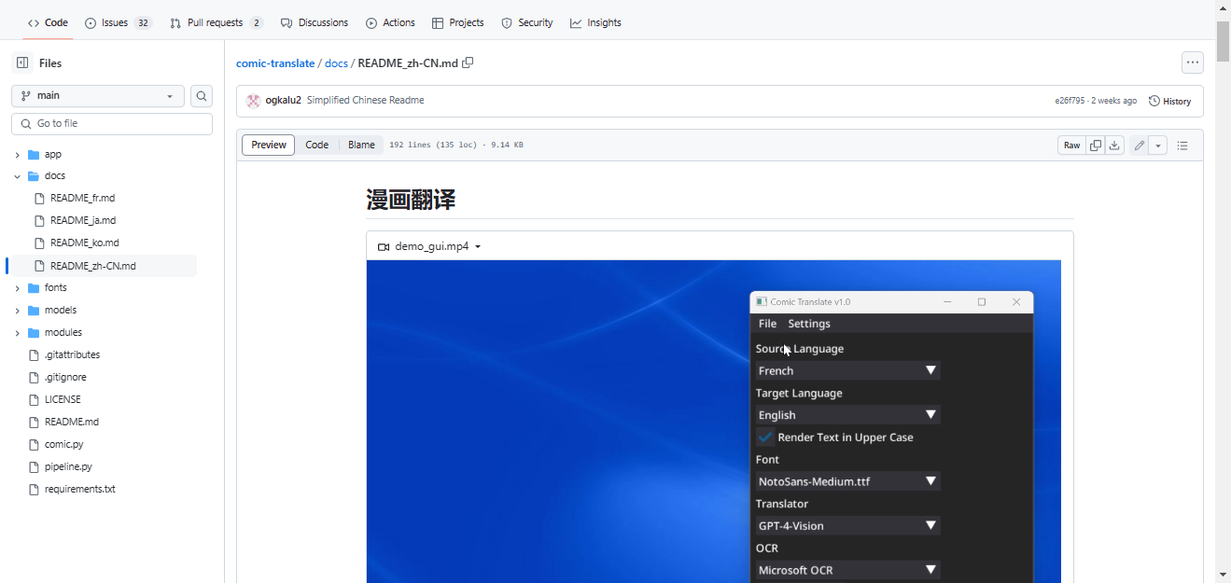Click the docs breadcrumb link
The width and height of the screenshot is (1231, 583).
point(336,63)
